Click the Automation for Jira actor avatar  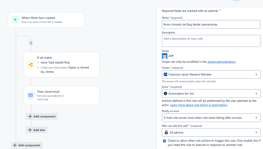165,93
